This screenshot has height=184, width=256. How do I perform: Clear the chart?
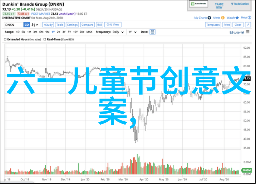click(238, 25)
